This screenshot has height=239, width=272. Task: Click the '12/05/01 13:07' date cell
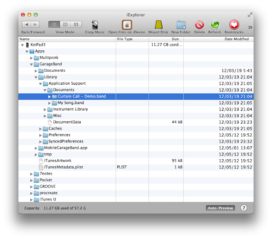tap(235, 148)
